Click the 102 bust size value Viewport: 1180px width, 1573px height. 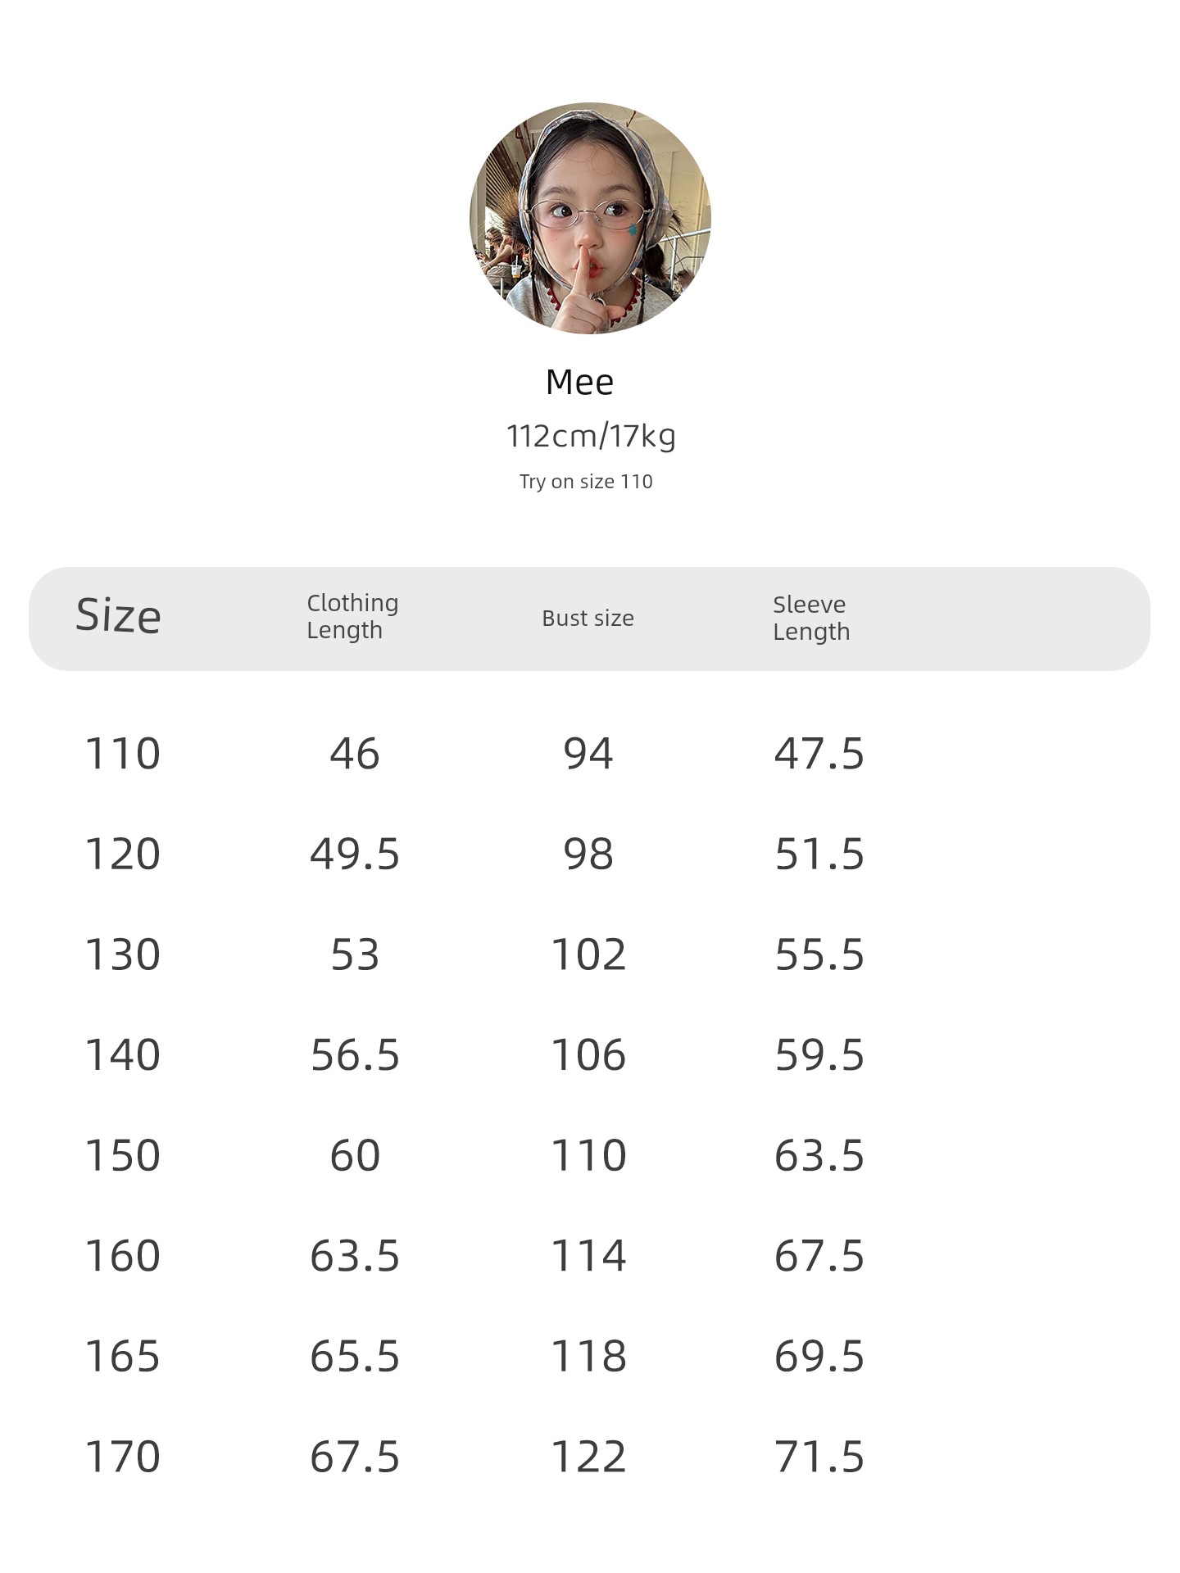(x=588, y=955)
